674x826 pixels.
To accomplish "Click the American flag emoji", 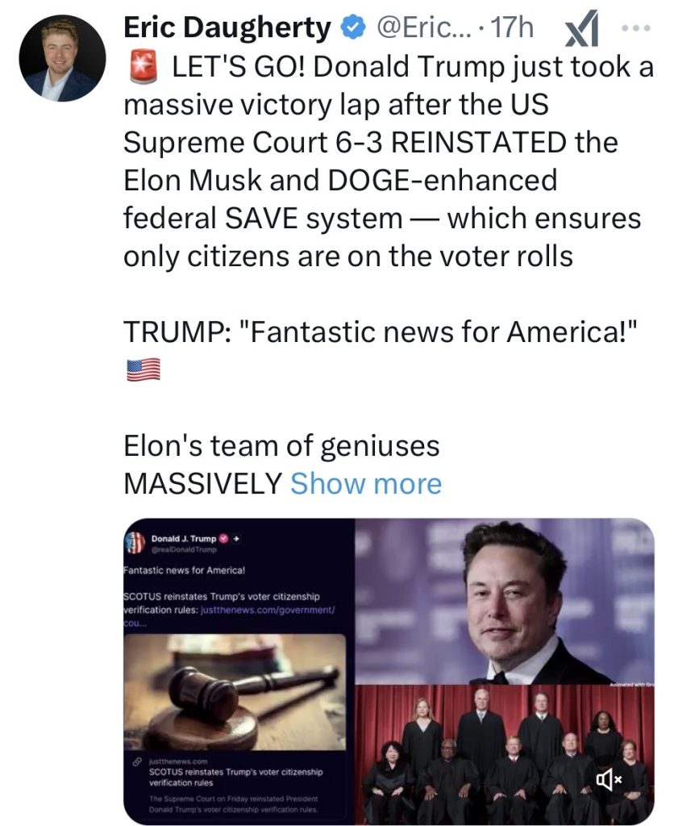I will click(x=144, y=369).
